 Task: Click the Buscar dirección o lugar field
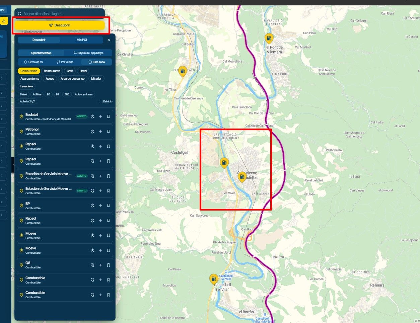[x=60, y=14]
